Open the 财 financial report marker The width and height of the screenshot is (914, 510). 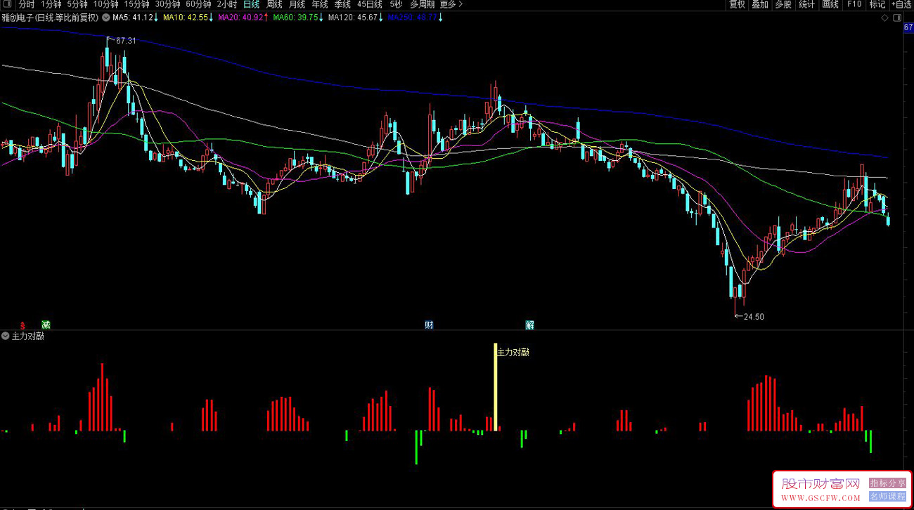pos(428,325)
